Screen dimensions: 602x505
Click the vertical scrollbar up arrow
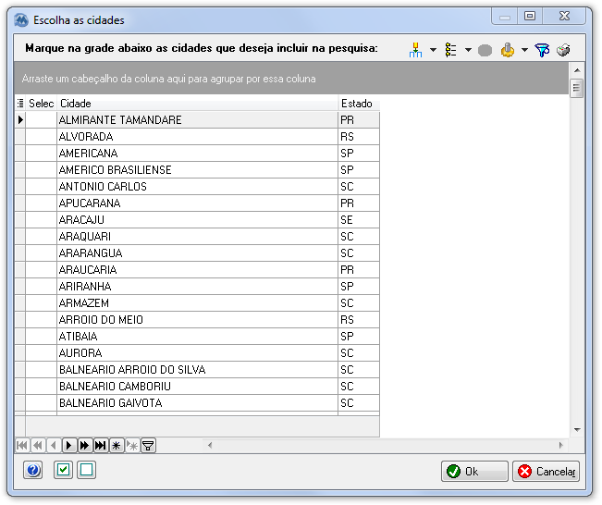[577, 70]
